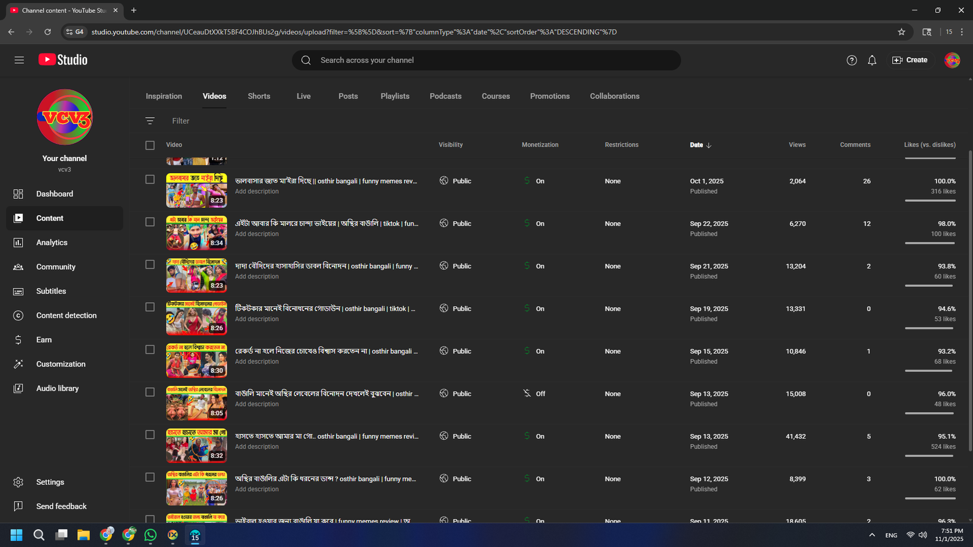The width and height of the screenshot is (973, 547).
Task: Tick checkbox for Sep 22, 2025 video
Action: 150,222
